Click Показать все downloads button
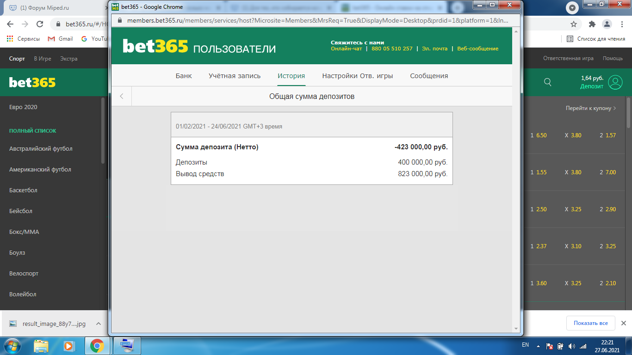Image resolution: width=632 pixels, height=355 pixels. pos(590,323)
